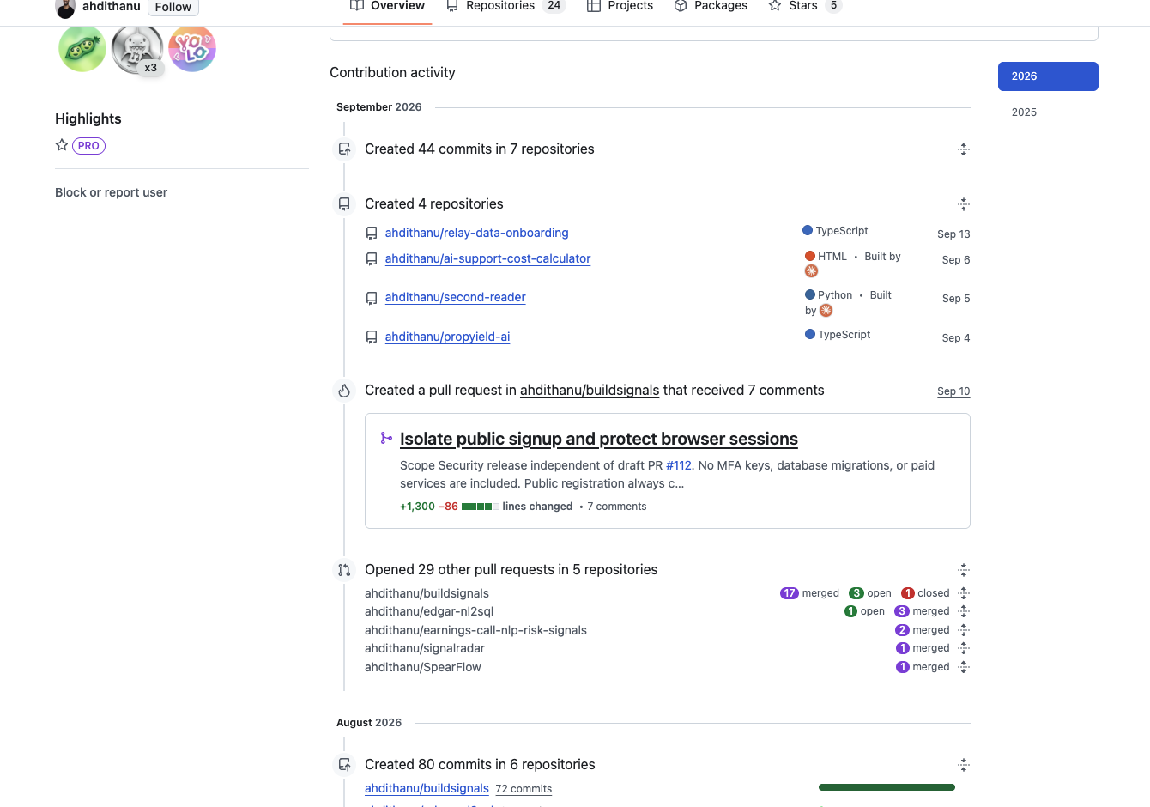Open the Packages tab
The height and width of the screenshot is (807, 1150).
(x=711, y=7)
